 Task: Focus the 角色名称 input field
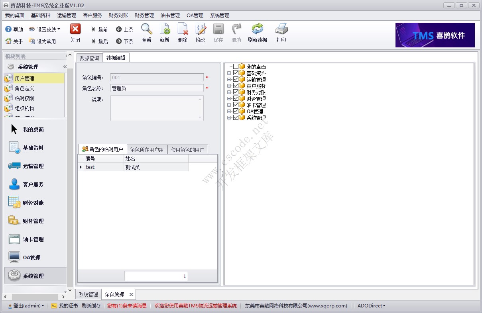(x=157, y=88)
